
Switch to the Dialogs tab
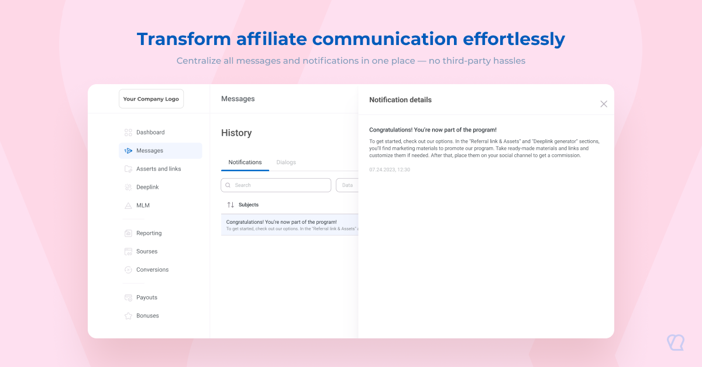pos(286,162)
